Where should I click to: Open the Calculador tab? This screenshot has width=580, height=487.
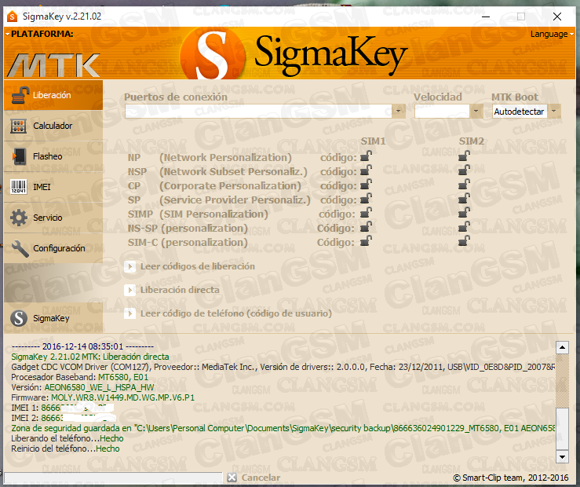tap(53, 126)
